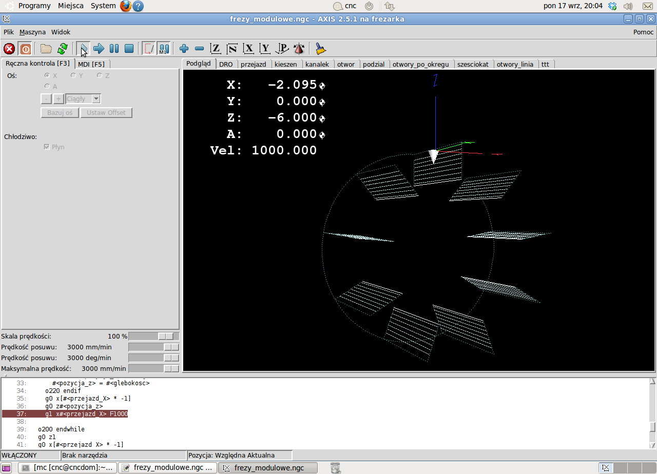Launch Firefox from top panel
Screen dimensions: 657x474
point(126,6)
